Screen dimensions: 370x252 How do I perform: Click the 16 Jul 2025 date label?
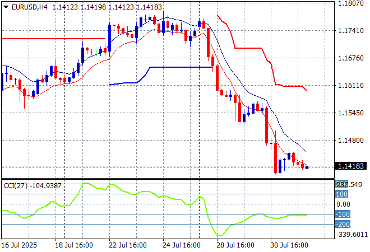19,245
